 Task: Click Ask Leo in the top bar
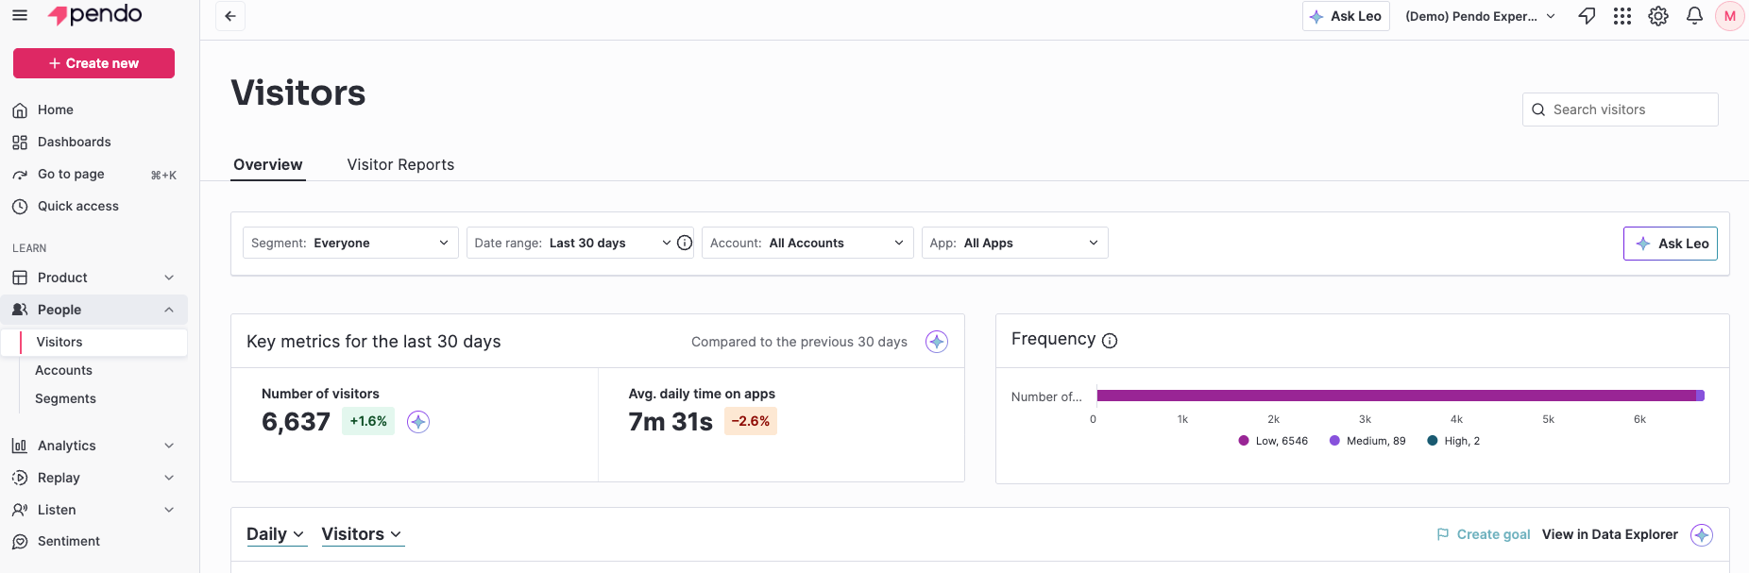tap(1346, 16)
